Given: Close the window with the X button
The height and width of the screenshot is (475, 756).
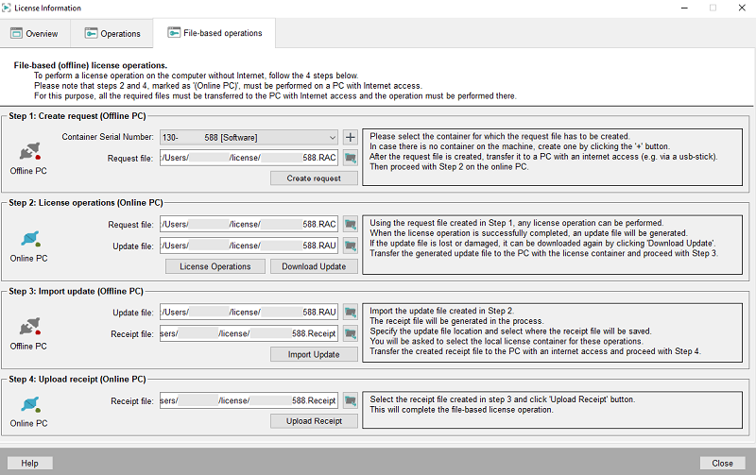Looking at the screenshot, I should (742, 8).
